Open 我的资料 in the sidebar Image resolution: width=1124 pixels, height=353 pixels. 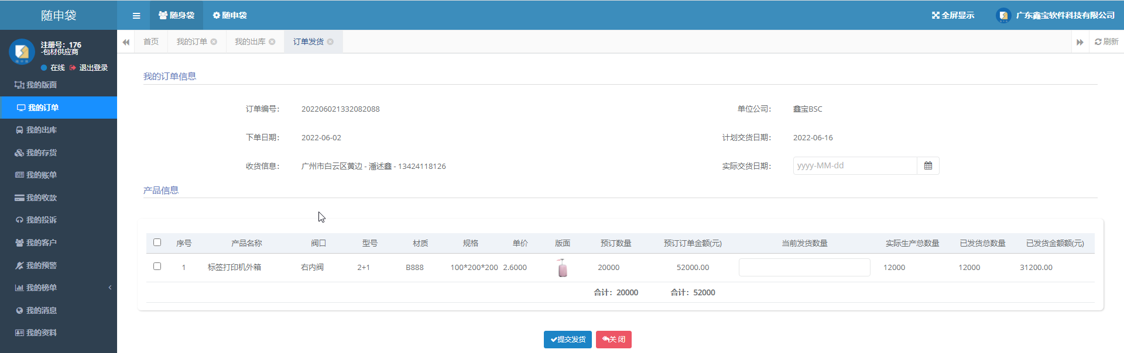click(59, 333)
